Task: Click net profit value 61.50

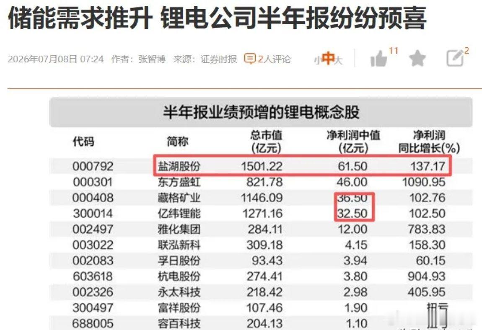Action: (352, 166)
